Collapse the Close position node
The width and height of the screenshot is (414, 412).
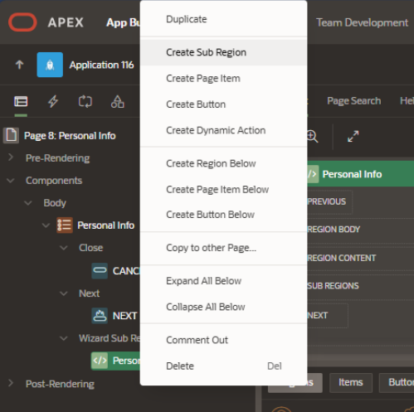[64, 248]
